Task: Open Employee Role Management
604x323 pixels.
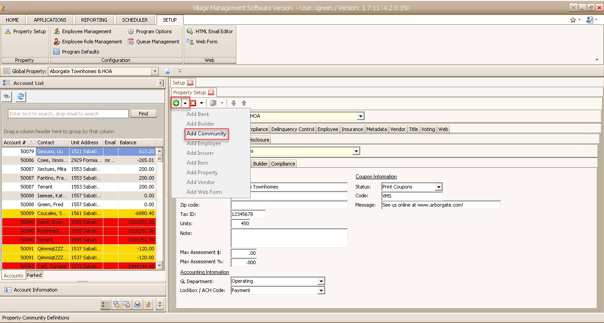Action: pyautogui.click(x=88, y=42)
